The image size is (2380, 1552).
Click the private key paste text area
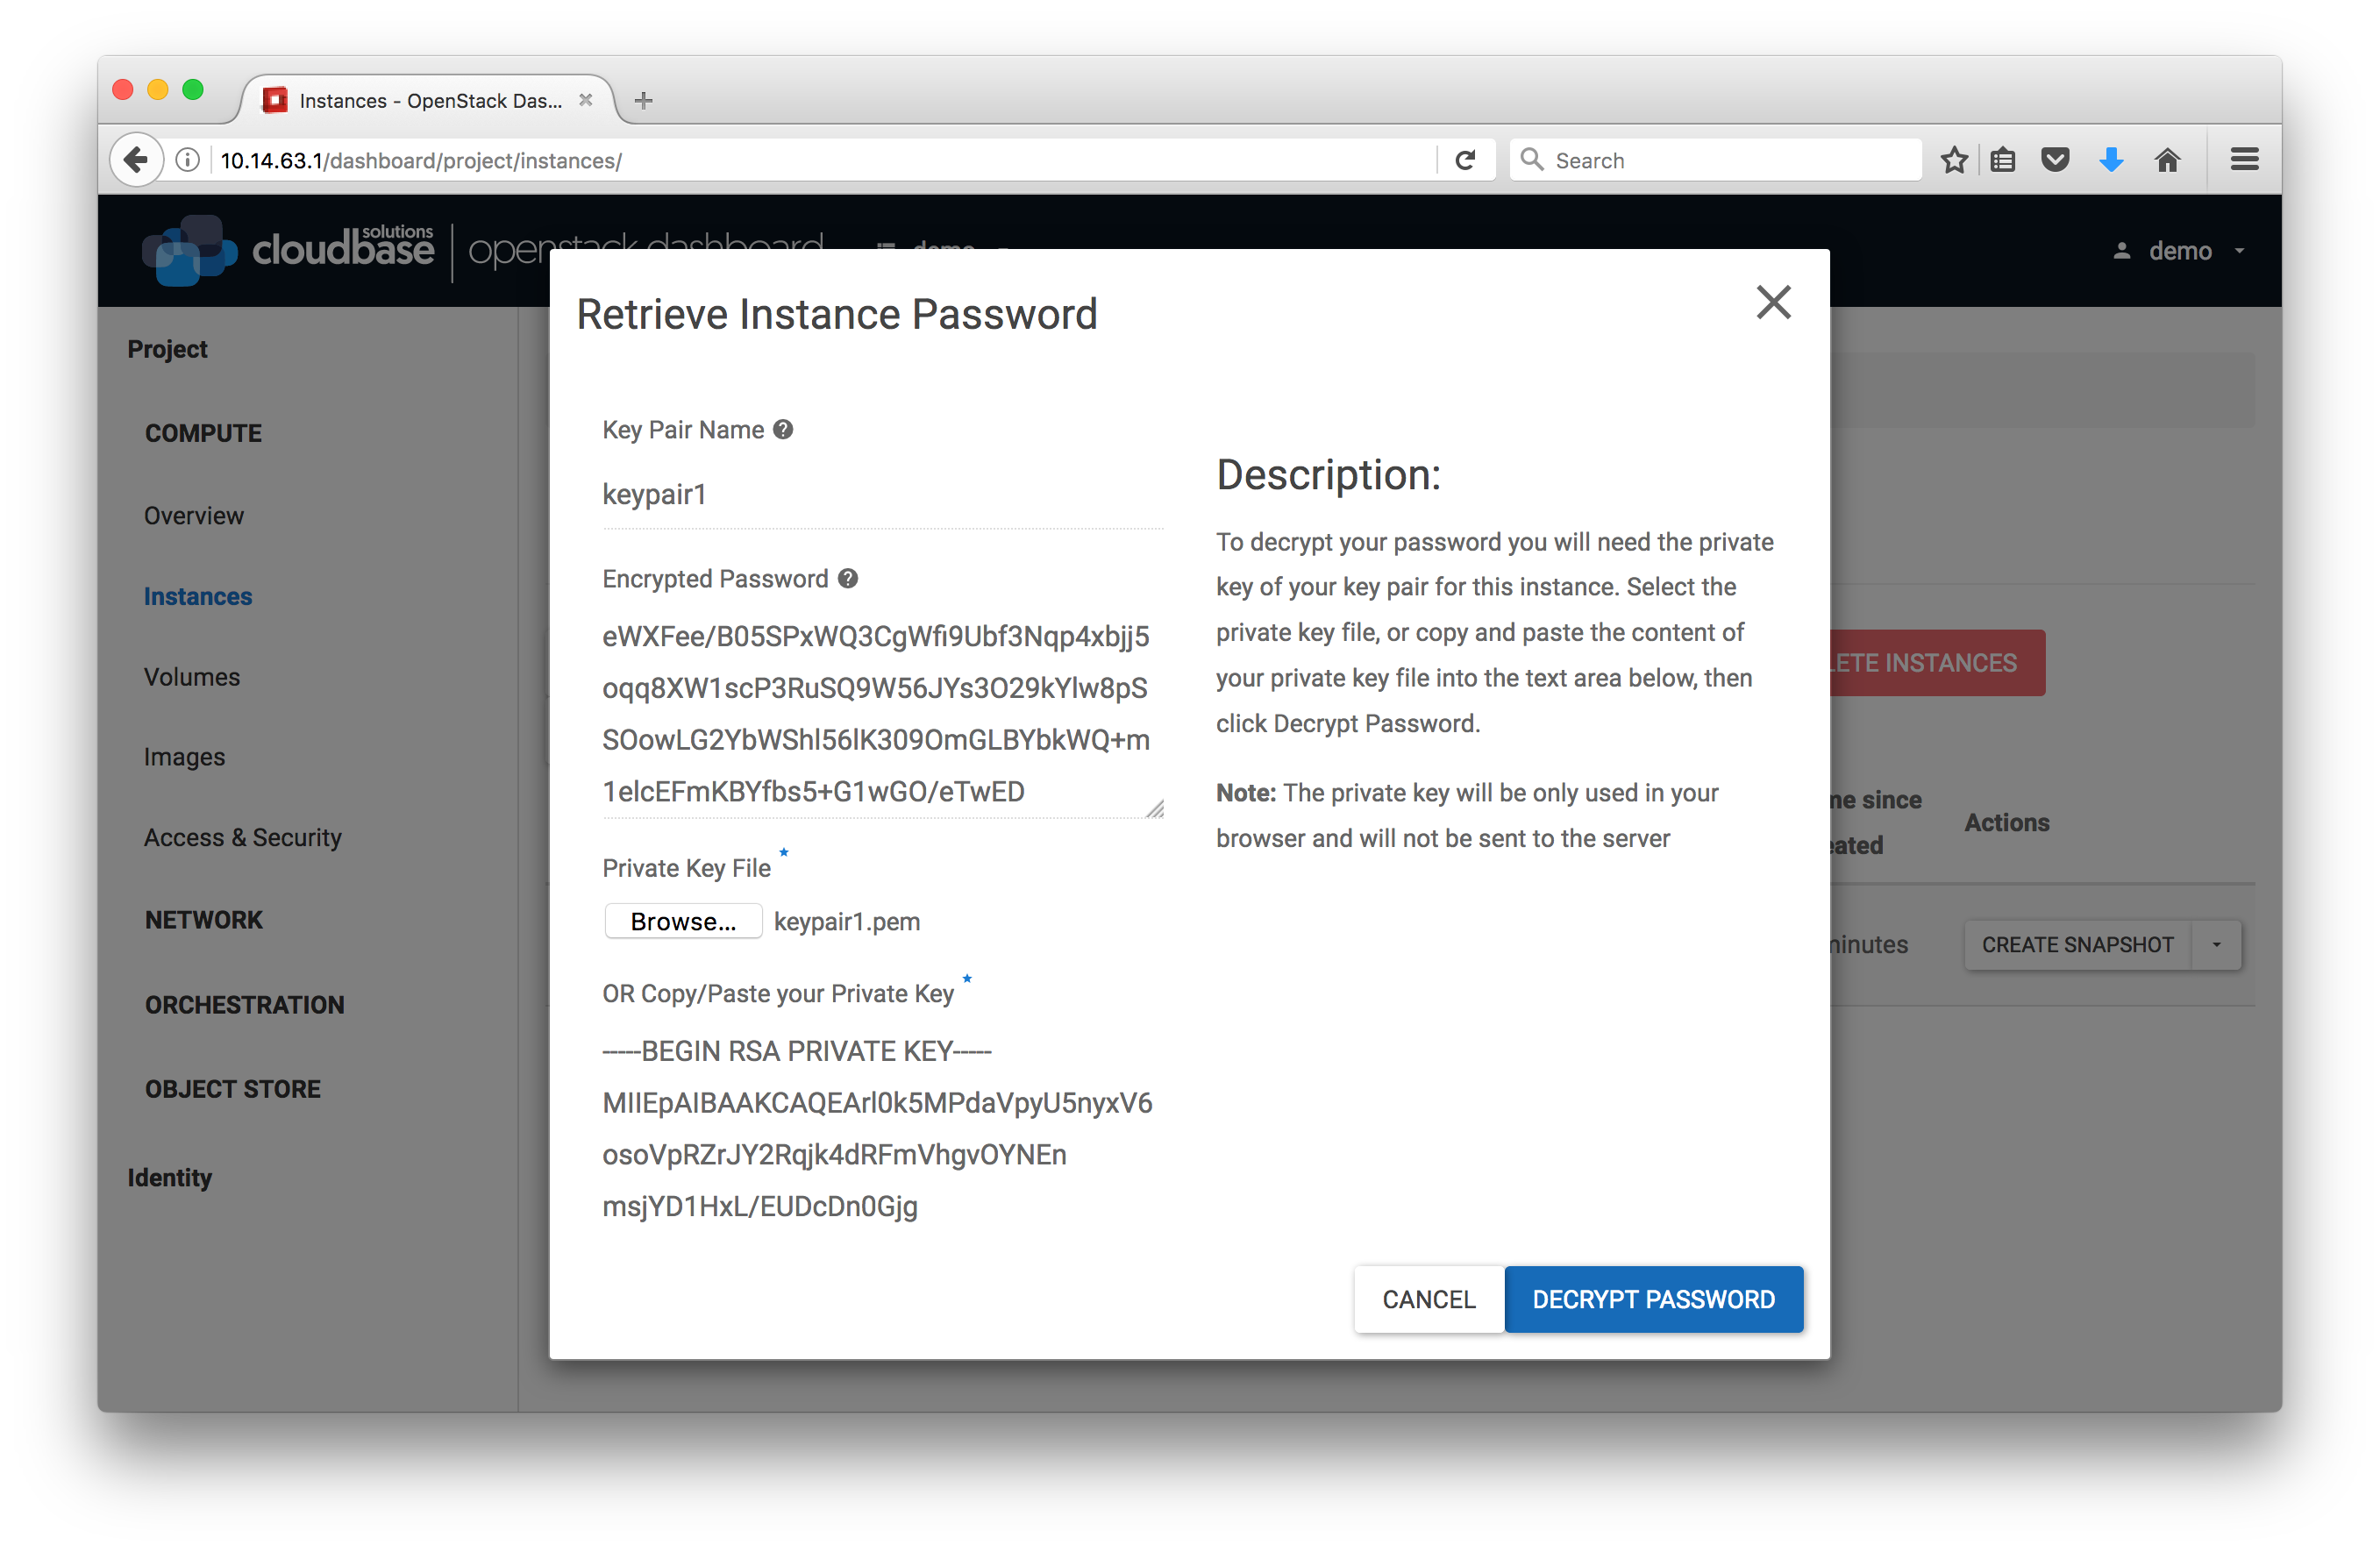pyautogui.click(x=880, y=1128)
